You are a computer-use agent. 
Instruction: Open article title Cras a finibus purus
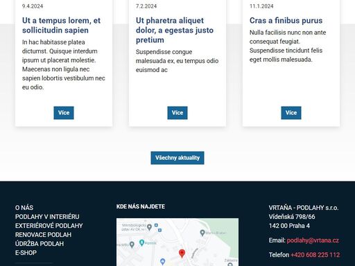point(286,21)
